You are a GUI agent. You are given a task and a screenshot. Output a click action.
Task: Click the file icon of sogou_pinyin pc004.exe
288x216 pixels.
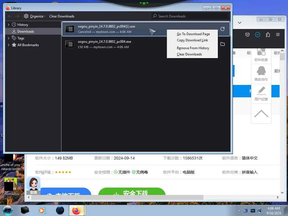point(70,44)
